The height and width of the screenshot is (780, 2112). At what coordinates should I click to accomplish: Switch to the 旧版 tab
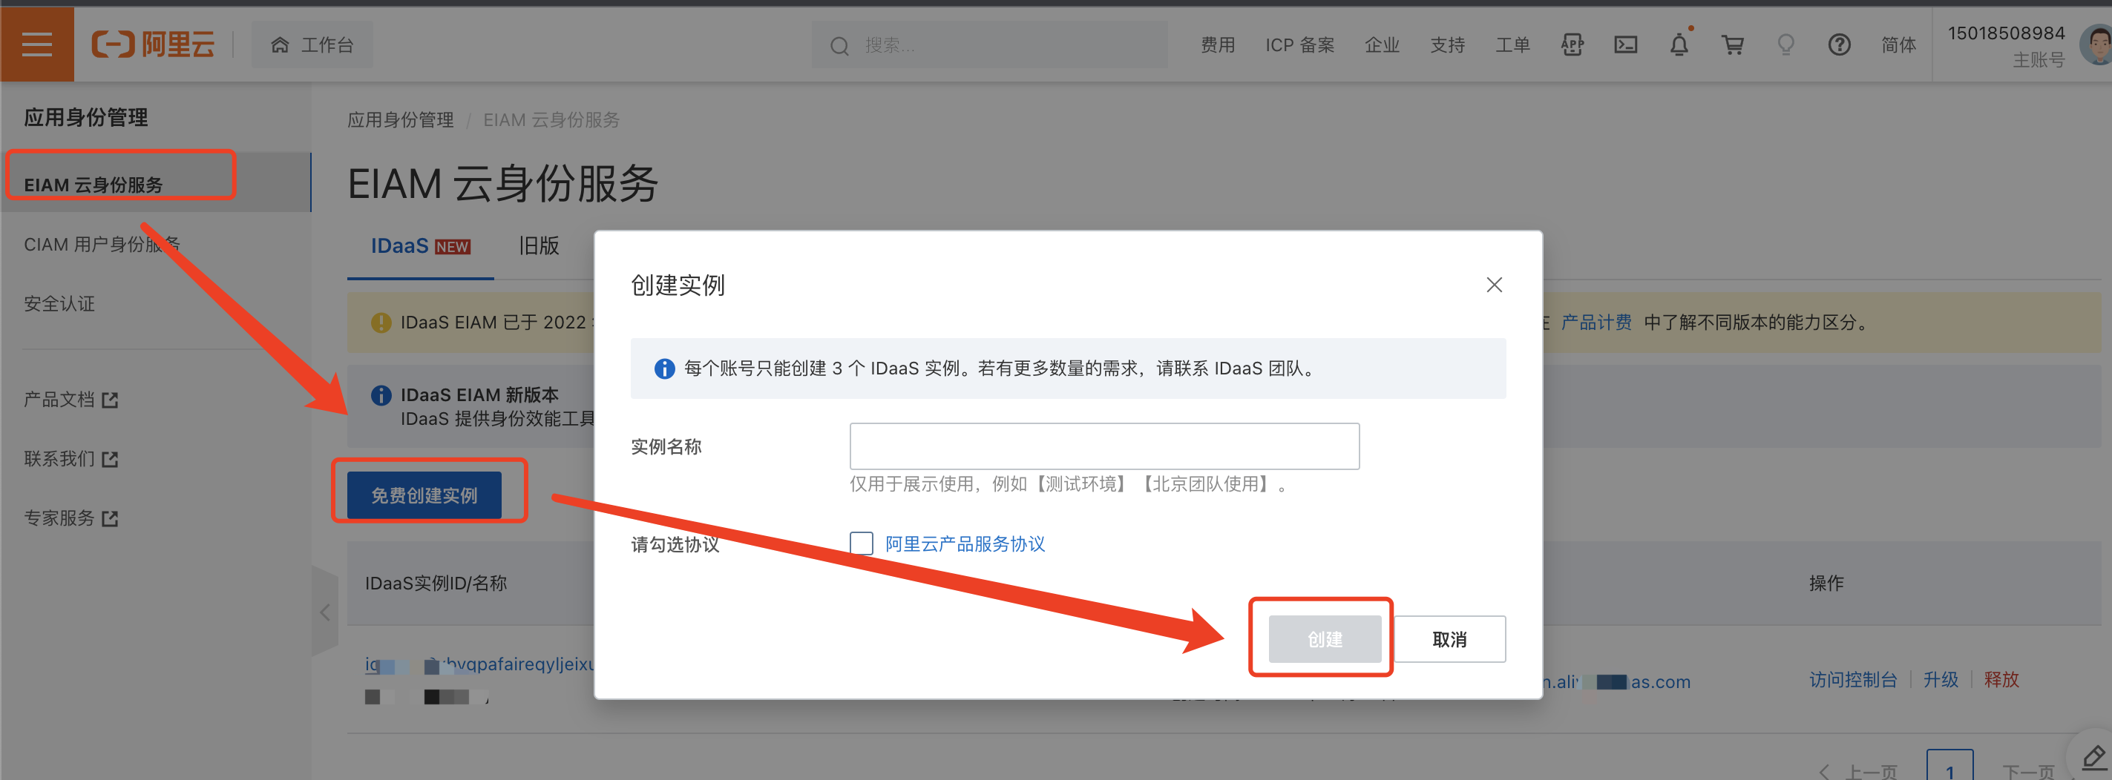click(539, 246)
